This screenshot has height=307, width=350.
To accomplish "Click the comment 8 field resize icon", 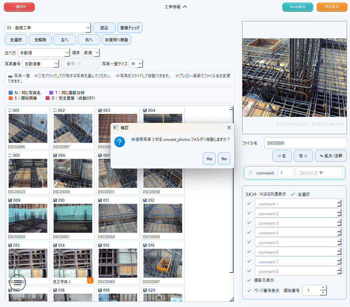I will pyautogui.click(x=339, y=271).
